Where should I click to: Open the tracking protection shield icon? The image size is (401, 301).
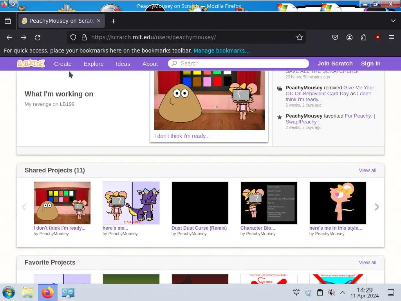coord(73,37)
